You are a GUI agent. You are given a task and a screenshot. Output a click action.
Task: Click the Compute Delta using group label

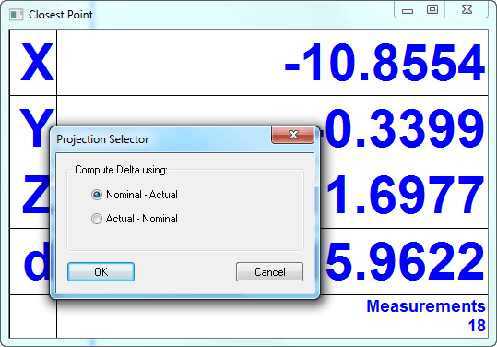point(121,170)
